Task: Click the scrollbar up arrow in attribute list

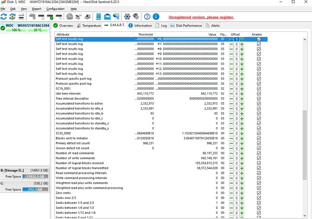Action: [x=305, y=39]
